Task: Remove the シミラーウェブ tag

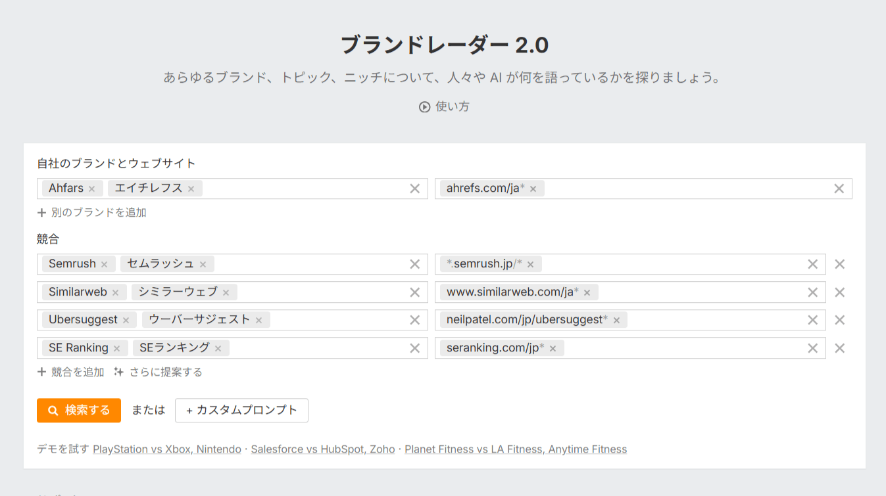Action: [x=226, y=293]
